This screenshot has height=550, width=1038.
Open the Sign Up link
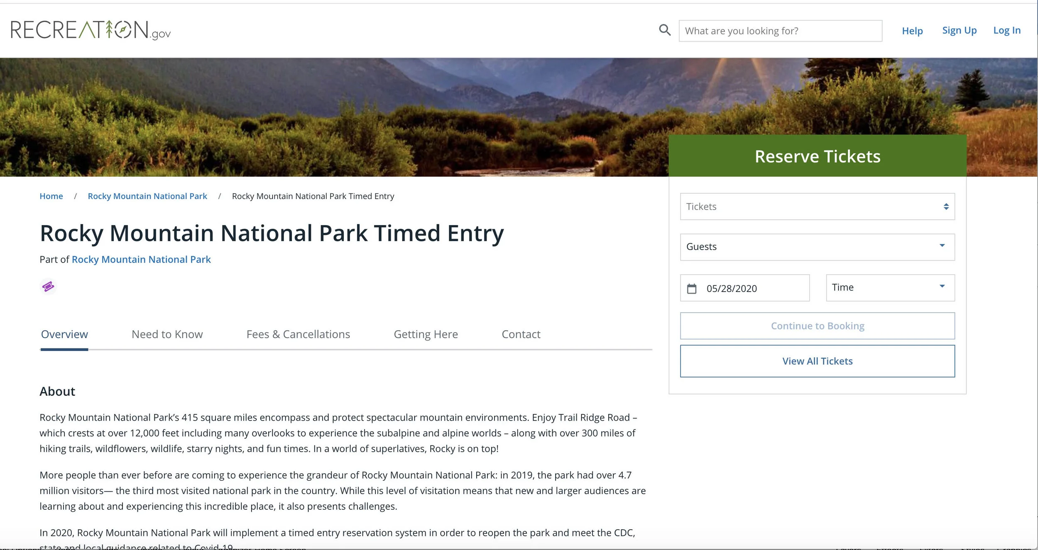click(959, 30)
